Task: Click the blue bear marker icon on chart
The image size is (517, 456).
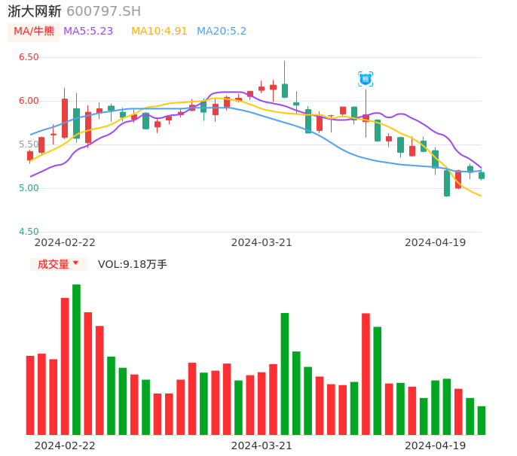Action: tap(366, 79)
